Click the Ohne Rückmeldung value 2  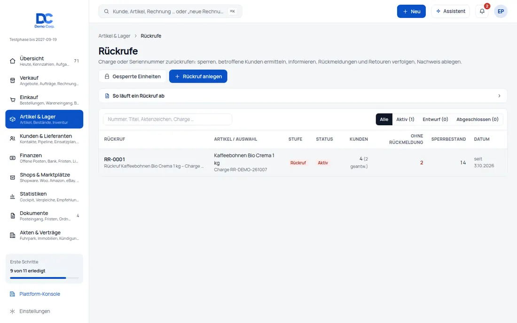[422, 162]
